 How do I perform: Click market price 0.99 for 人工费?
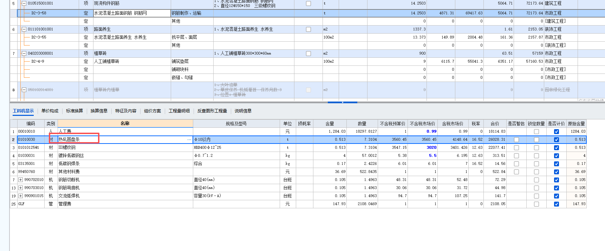pyautogui.click(x=423, y=132)
